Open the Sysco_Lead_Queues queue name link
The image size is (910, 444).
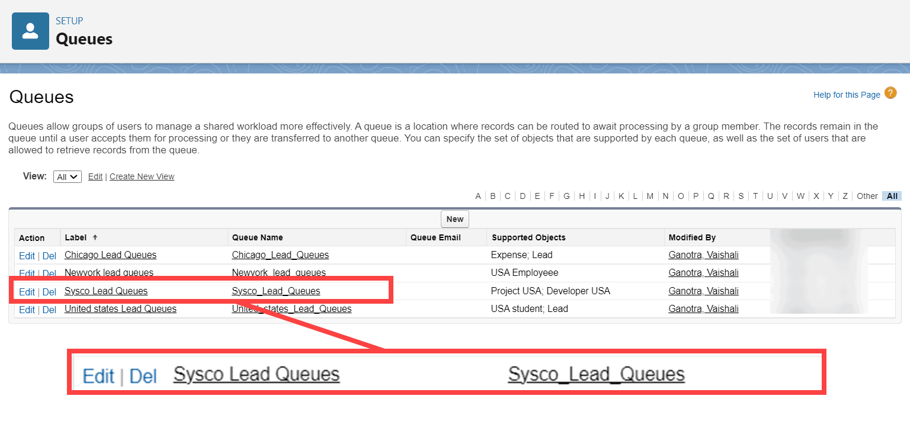(x=276, y=291)
